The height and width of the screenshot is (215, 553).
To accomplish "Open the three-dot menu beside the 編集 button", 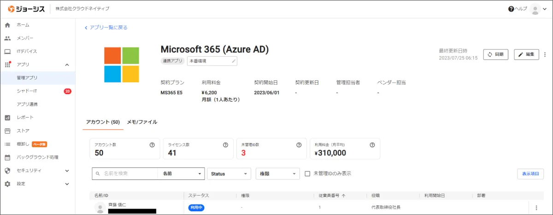I will 545,54.
